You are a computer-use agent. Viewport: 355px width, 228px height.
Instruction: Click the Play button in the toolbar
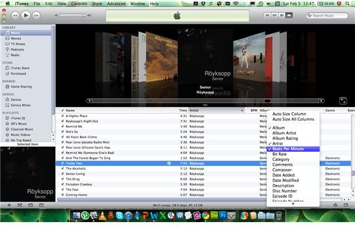26,15
